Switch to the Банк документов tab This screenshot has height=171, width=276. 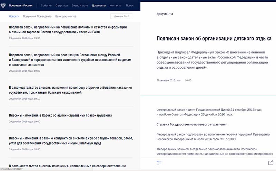pos(66,16)
